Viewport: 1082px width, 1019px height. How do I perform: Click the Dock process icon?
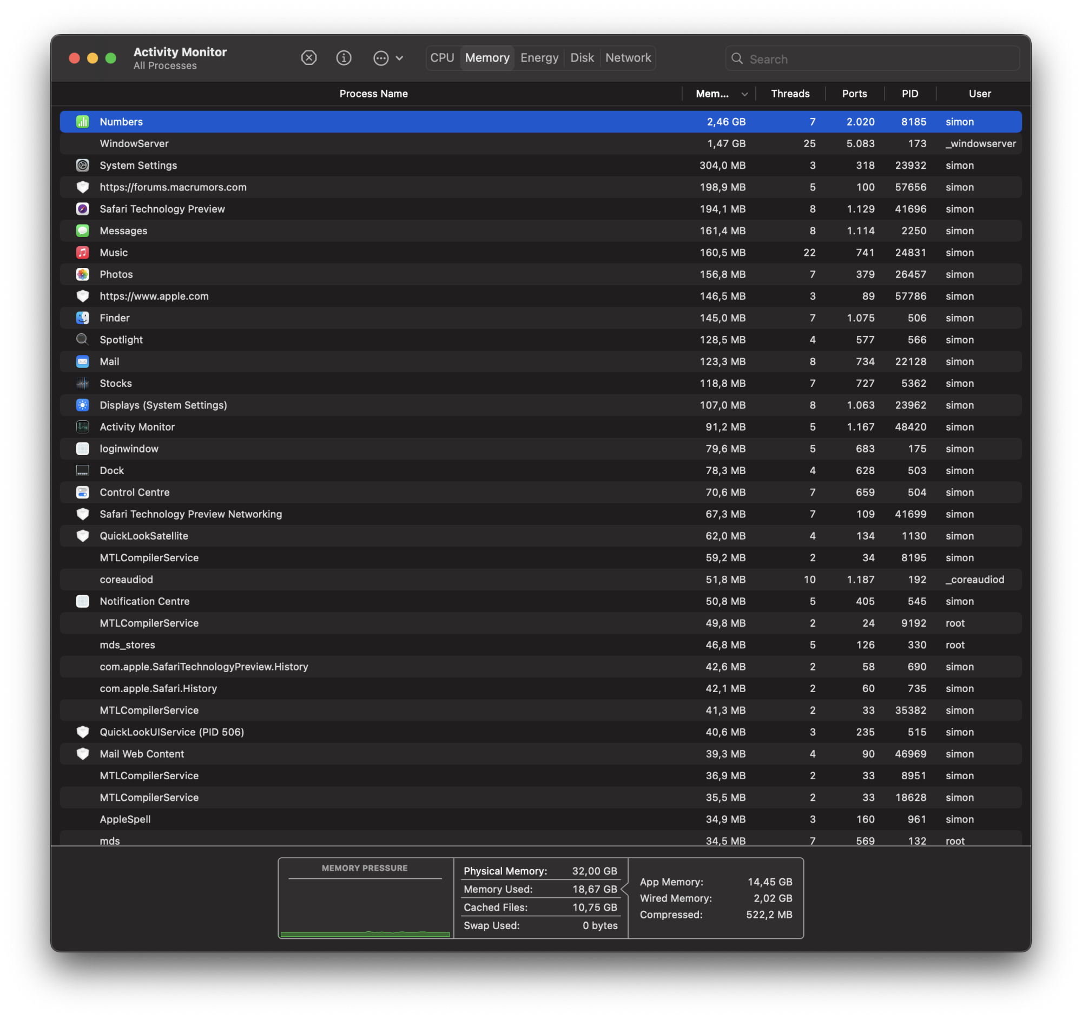[x=83, y=470]
